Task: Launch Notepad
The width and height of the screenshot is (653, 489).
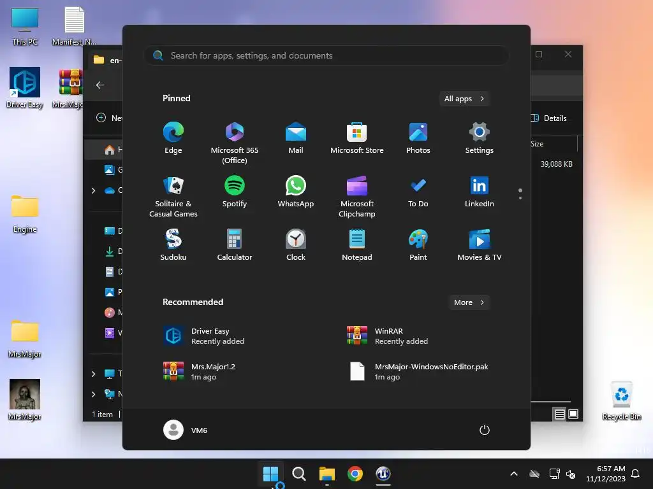Action: tap(357, 245)
